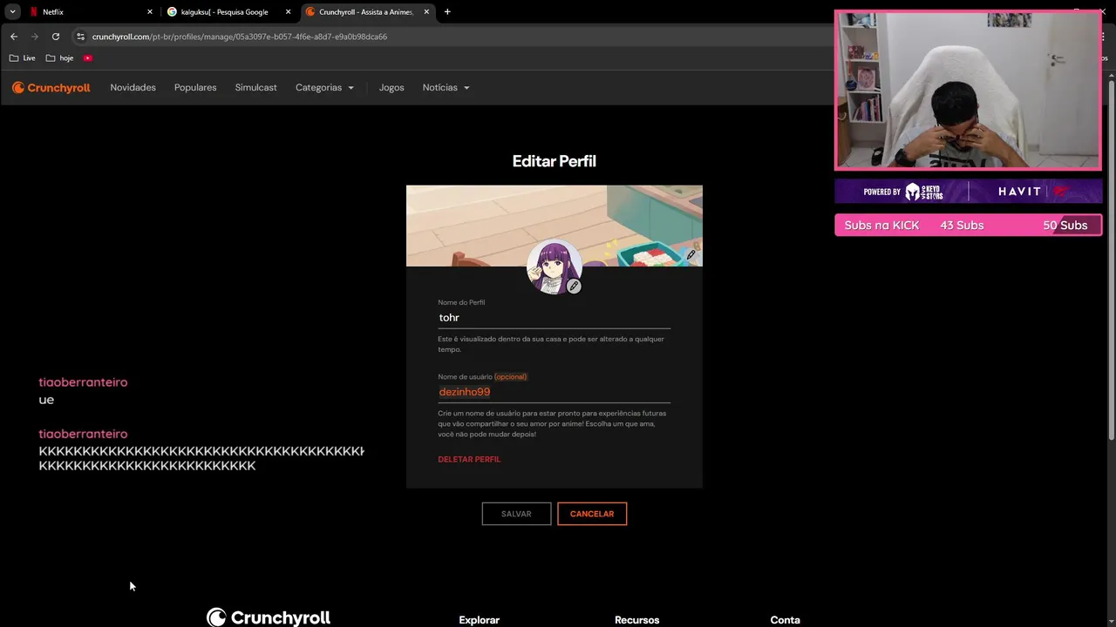Switch to the kalguksu Pesquisa Google tab

point(228,12)
